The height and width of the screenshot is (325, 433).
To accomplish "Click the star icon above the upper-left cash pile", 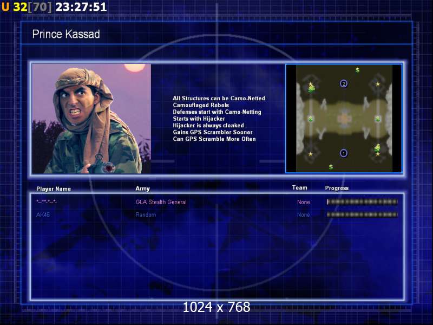I will click(310, 84).
